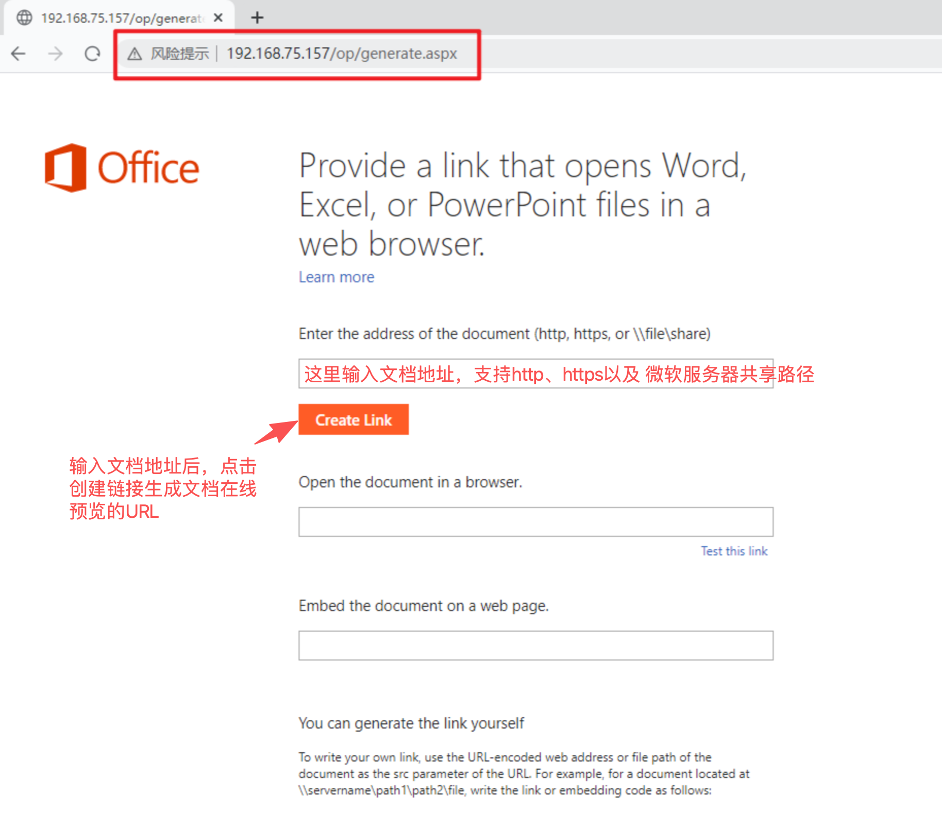
Task: Open the Learn more link
Action: click(337, 277)
